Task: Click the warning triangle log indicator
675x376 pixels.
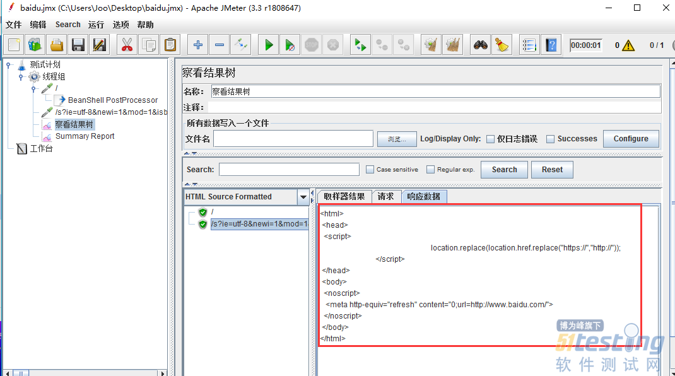Action: tap(628, 45)
